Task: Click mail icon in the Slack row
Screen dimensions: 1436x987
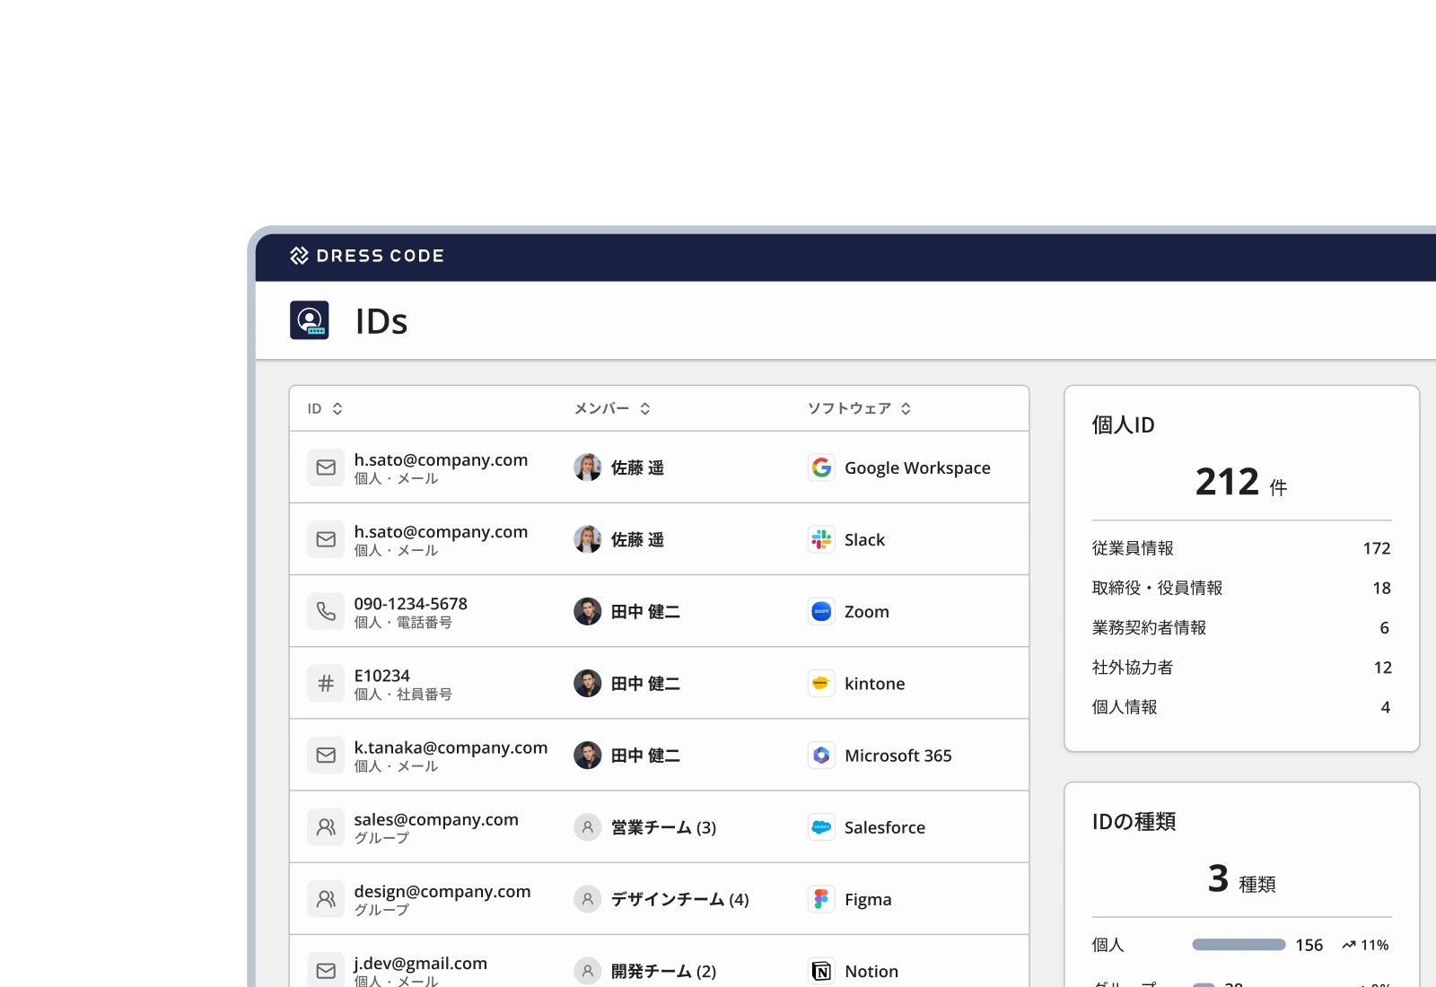Action: pos(326,539)
